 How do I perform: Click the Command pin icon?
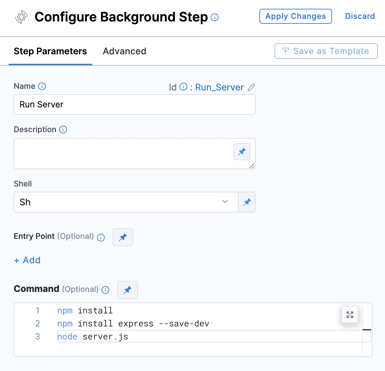(127, 290)
